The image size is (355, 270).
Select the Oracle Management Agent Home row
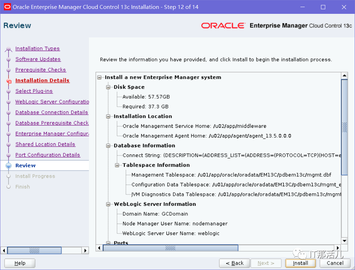(x=207, y=136)
